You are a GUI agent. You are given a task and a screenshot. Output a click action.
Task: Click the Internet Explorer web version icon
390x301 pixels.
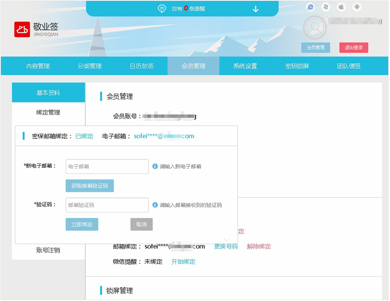pyautogui.click(x=310, y=7)
